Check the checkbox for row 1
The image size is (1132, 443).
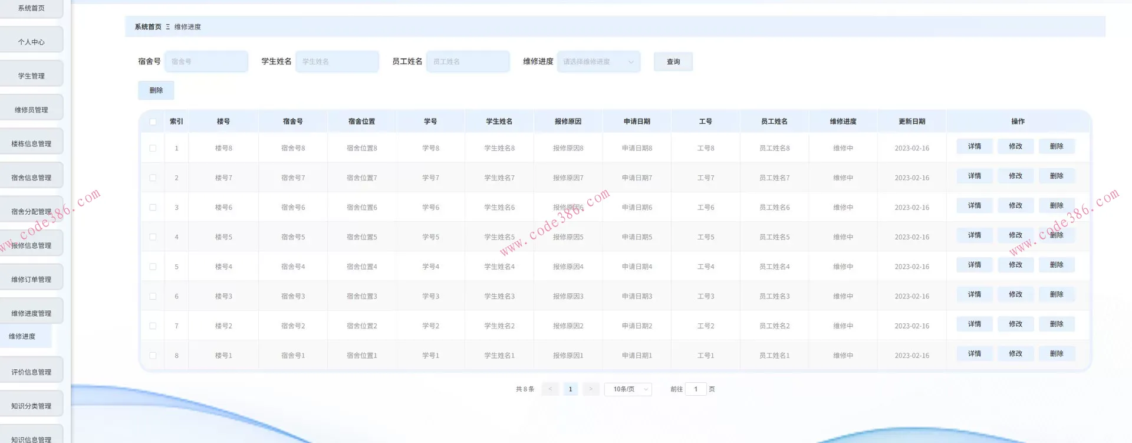point(153,149)
